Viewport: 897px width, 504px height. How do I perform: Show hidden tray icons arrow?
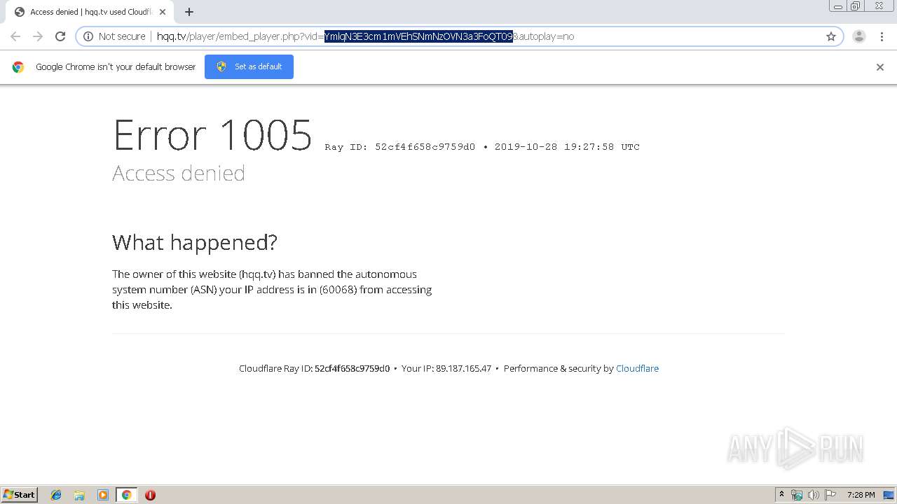pyautogui.click(x=782, y=495)
